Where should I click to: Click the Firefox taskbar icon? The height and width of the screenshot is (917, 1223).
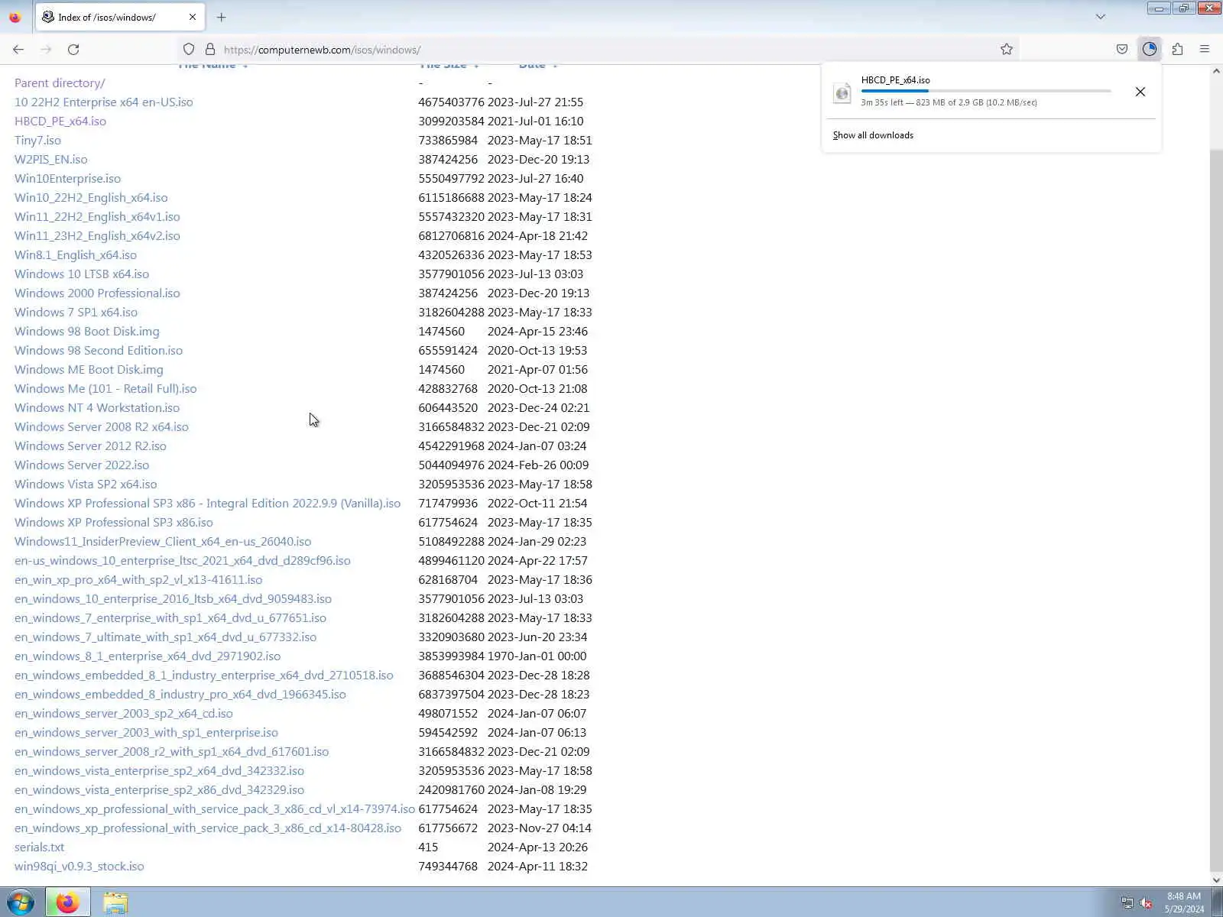coord(67,902)
